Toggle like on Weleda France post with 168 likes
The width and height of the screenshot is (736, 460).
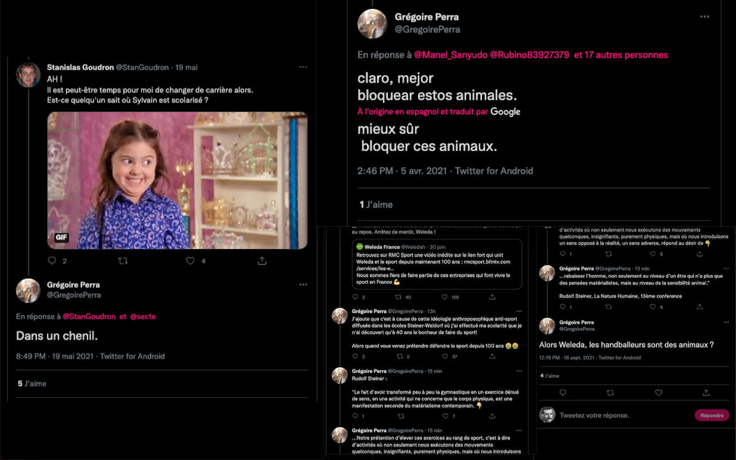click(x=446, y=297)
